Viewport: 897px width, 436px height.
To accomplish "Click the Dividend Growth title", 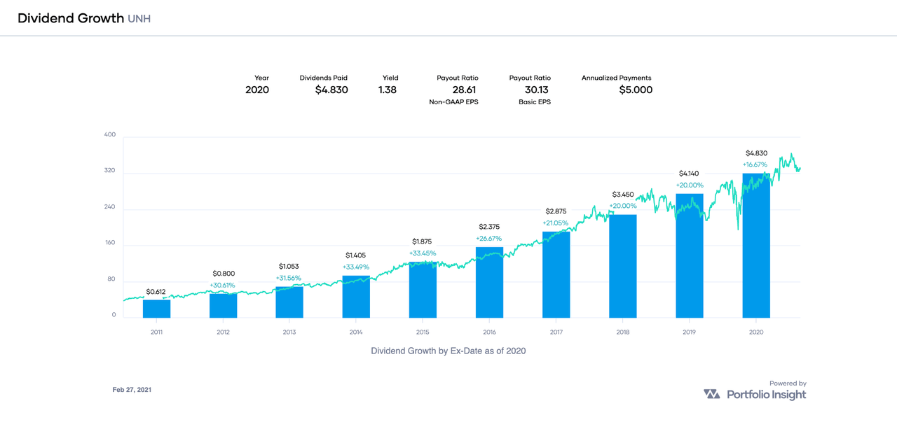I will pyautogui.click(x=71, y=18).
